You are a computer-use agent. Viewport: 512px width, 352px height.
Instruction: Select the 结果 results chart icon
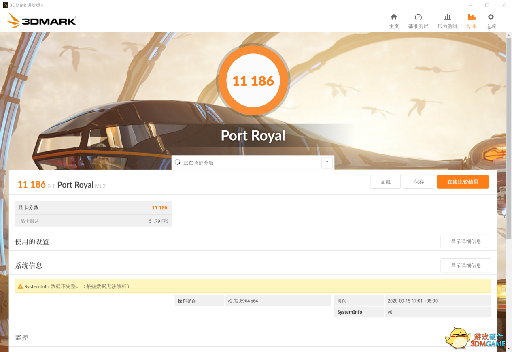coord(472,17)
